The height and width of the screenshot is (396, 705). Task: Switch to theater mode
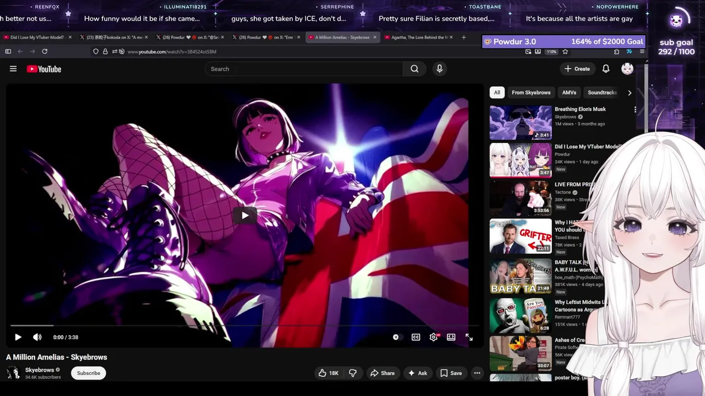tap(451, 337)
